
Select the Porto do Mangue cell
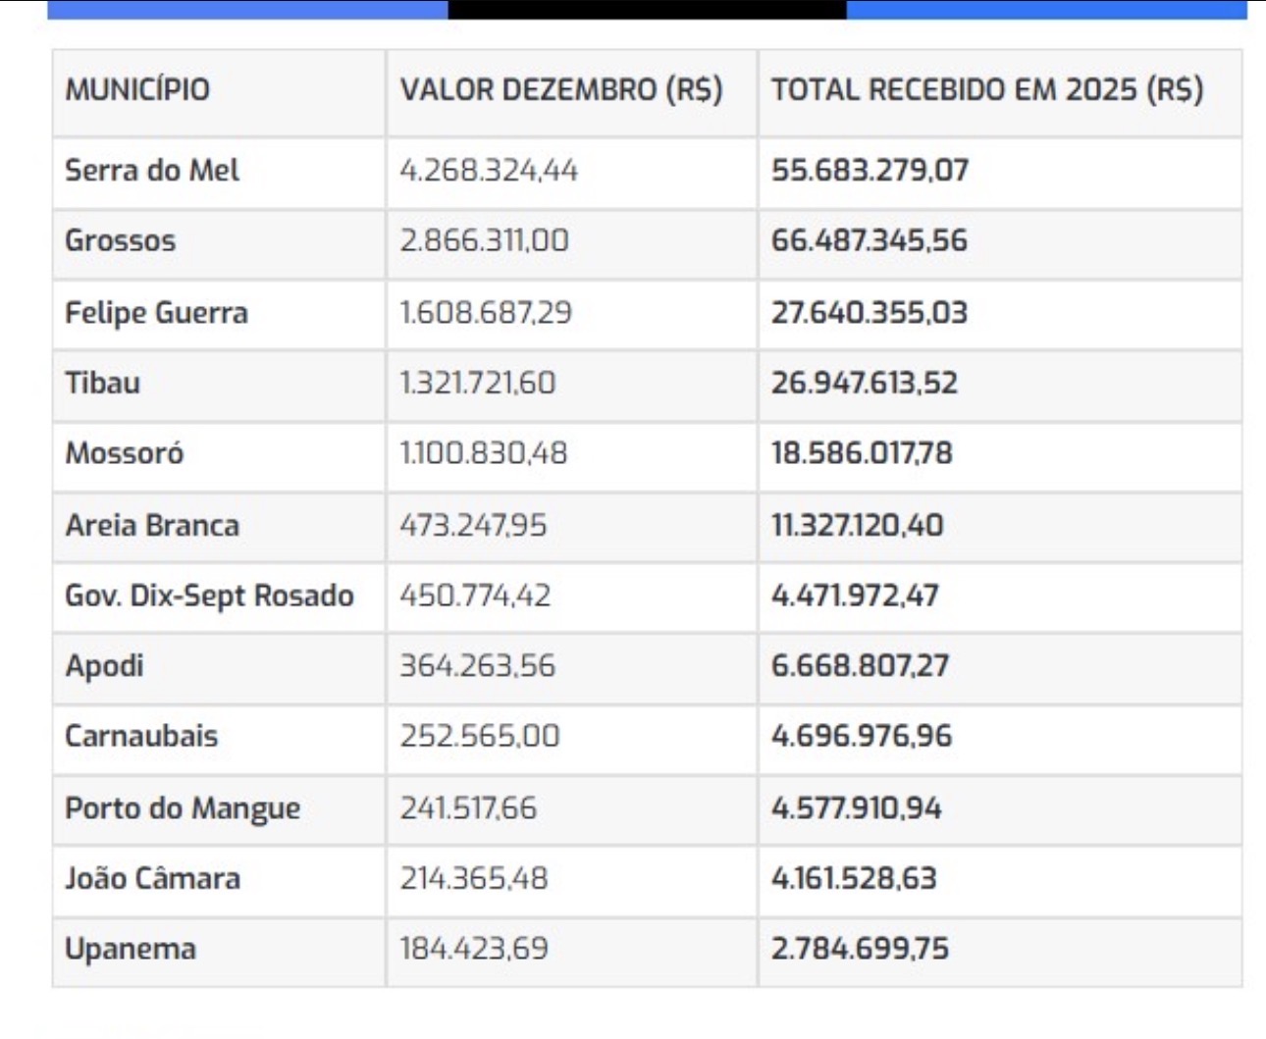[x=183, y=808]
